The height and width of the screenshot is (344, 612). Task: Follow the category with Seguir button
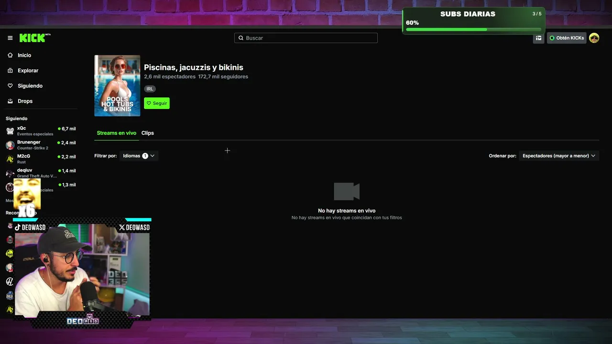[x=157, y=103]
